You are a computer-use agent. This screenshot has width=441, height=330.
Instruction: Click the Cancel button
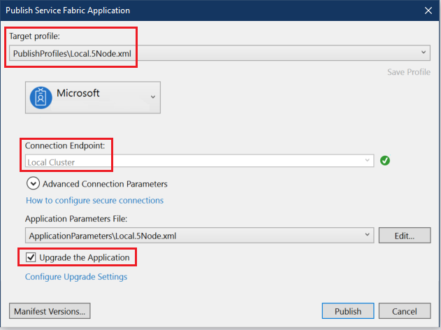405,311
